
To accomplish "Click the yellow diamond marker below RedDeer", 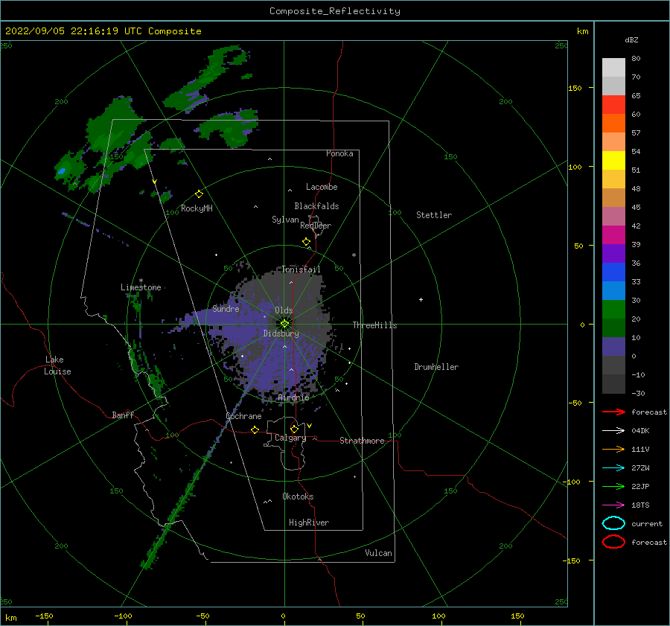I will tap(307, 242).
